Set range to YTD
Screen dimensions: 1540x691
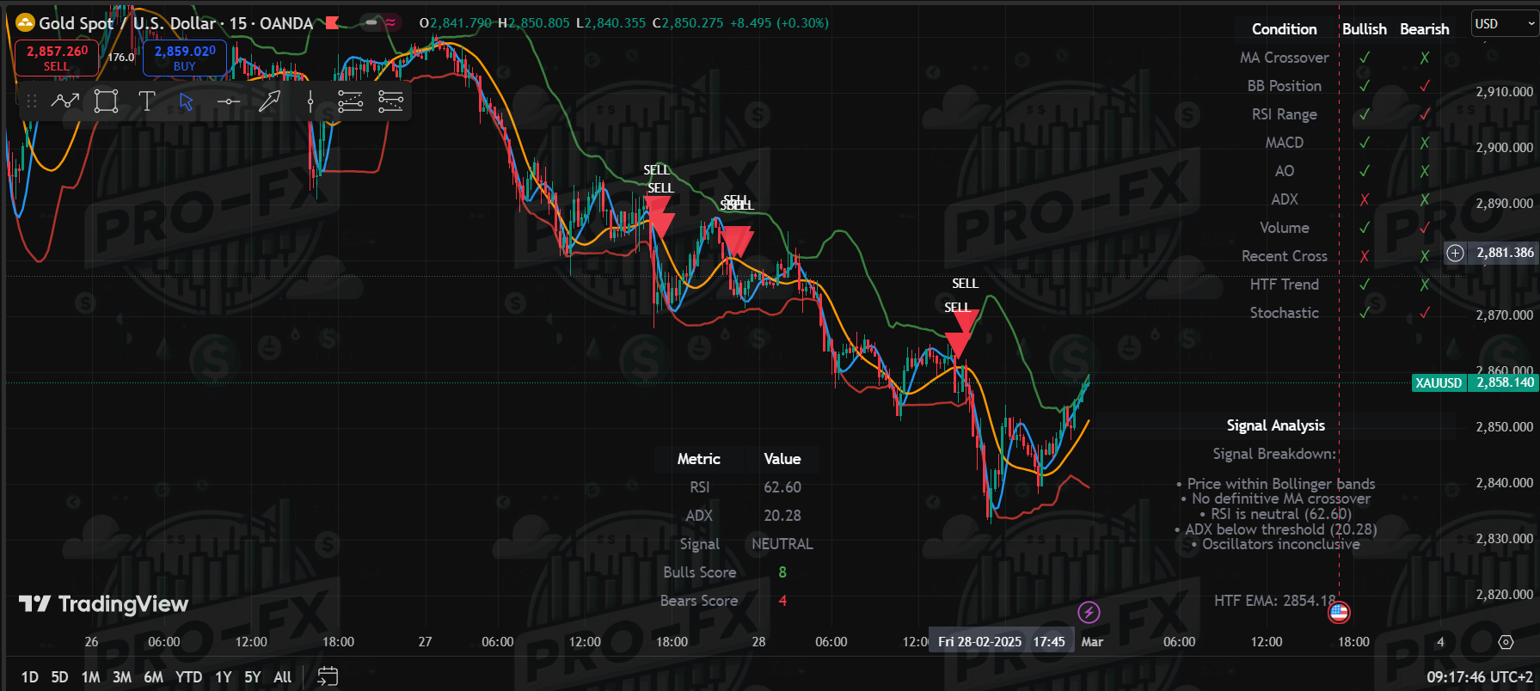click(x=188, y=677)
